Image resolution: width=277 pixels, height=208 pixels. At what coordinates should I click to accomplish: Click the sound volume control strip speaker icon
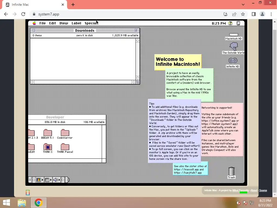click(x=55, y=180)
